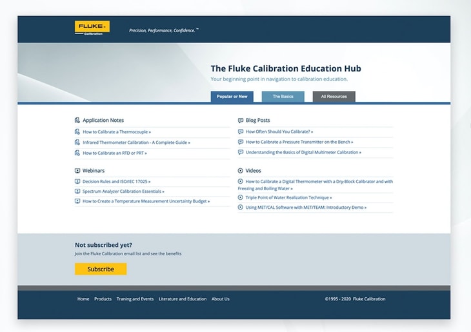Click the Blog Posts heading text
Image resolution: width=471 pixels, height=332 pixels.
257,121
